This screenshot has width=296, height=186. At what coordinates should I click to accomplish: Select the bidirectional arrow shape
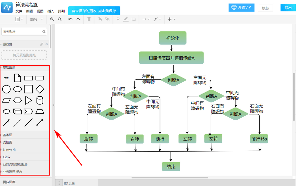pos(40,123)
